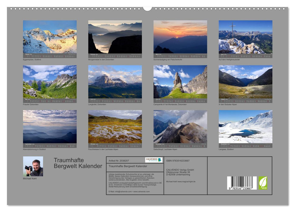Click the ISBN 9783516233667 label
This screenshot has height=212, width=295.
click(x=178, y=161)
